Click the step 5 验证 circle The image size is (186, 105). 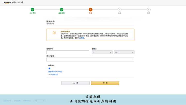(149, 10)
